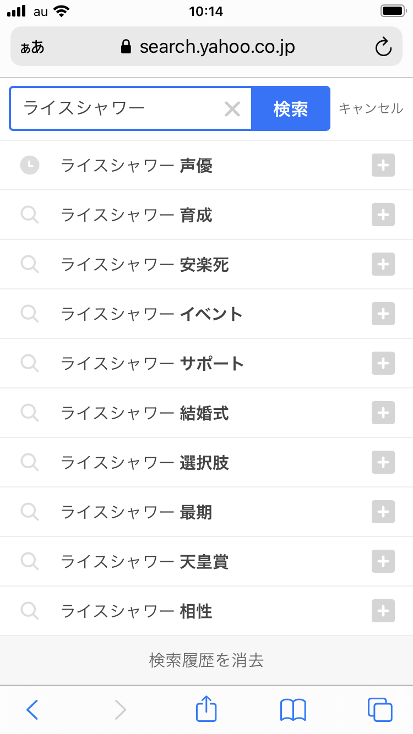Add ライスシャワー イベント to search box via plus
This screenshot has height=734, width=413.
pyautogui.click(x=383, y=314)
